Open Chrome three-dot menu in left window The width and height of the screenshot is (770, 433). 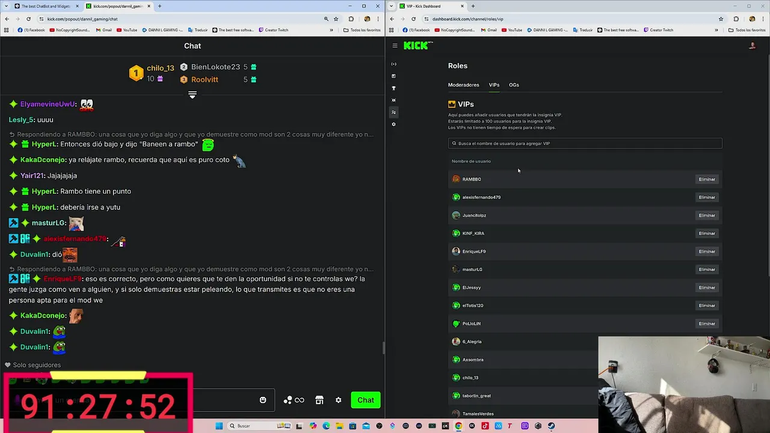point(378,19)
